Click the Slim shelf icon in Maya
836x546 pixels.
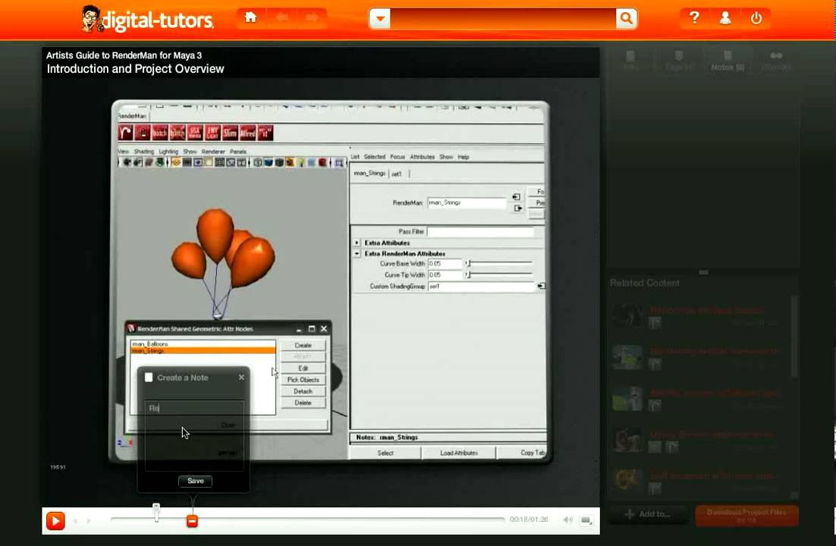(x=231, y=133)
